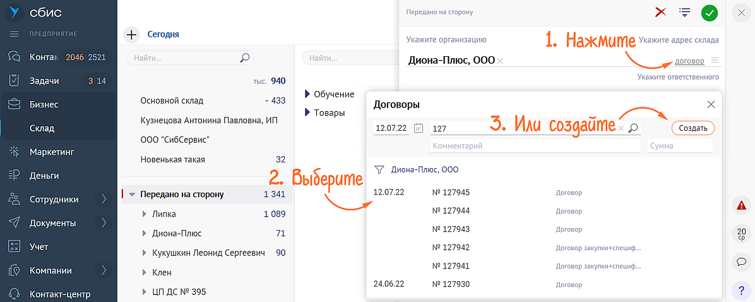
Task: Click the question mark help icon
Action: point(740,291)
